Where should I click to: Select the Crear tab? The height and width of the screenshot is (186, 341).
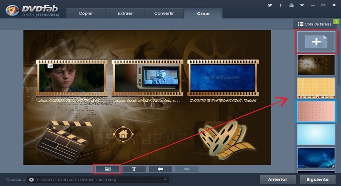point(203,14)
